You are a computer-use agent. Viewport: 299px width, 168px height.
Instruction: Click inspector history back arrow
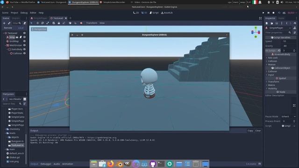(x=286, y=23)
